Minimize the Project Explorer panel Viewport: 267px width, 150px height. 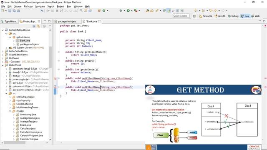pos(45,21)
